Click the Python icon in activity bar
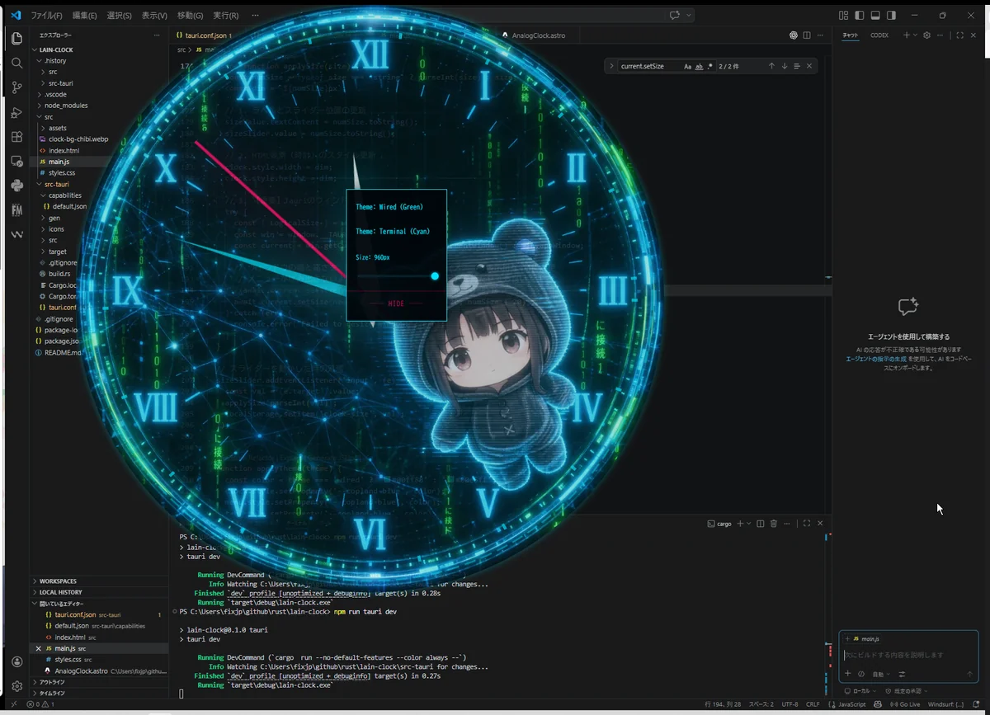Screen dimensions: 990x715 [x=16, y=186]
